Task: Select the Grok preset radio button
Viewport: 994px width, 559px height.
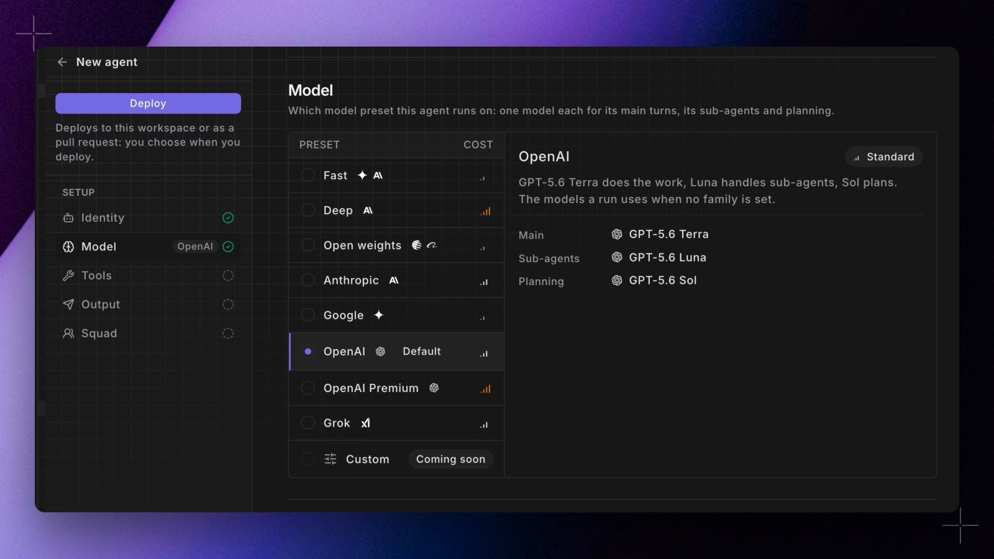Action: [308, 423]
